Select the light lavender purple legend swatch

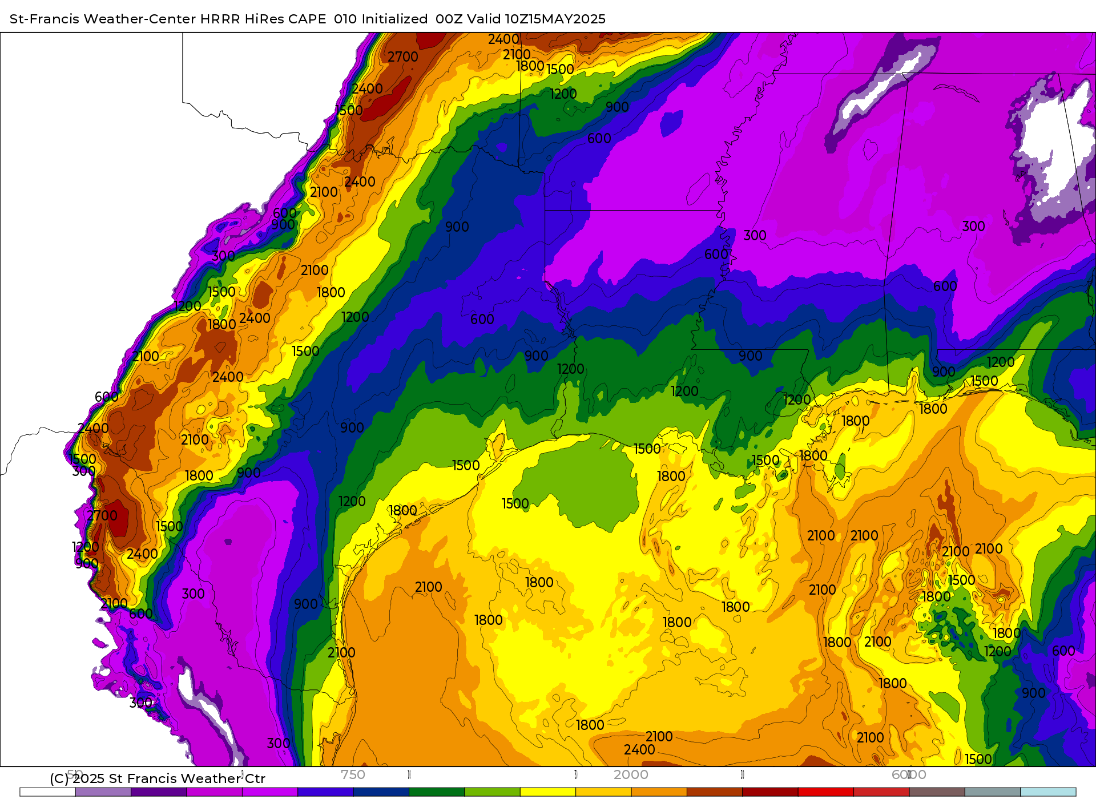click(103, 792)
